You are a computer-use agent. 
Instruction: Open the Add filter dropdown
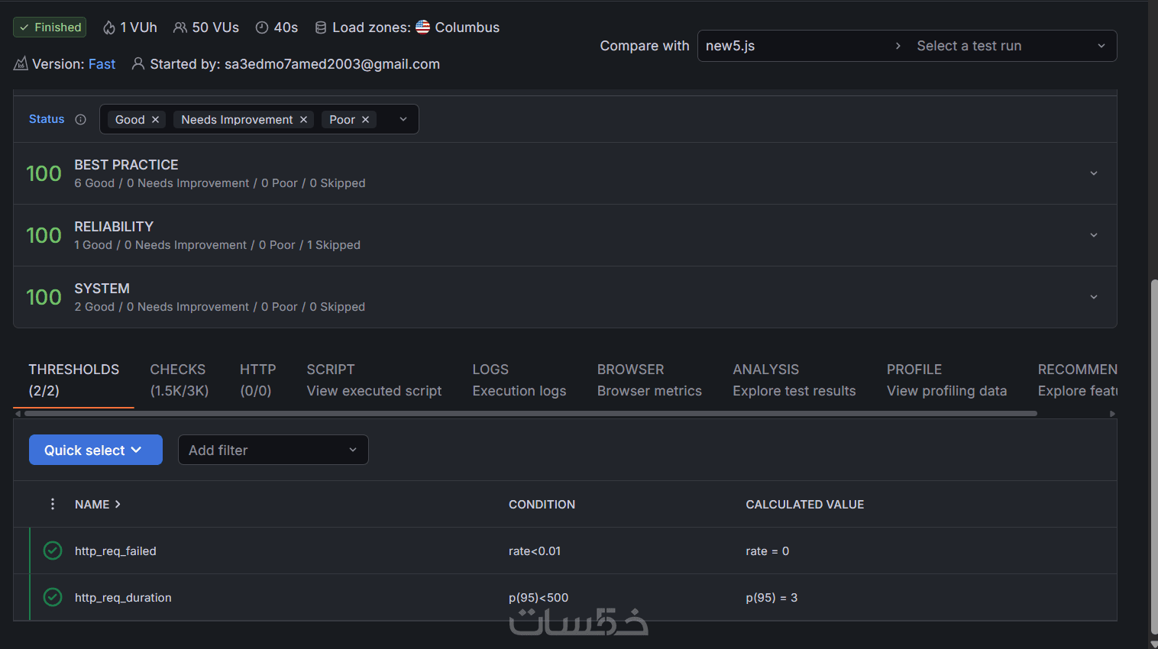[x=273, y=450]
